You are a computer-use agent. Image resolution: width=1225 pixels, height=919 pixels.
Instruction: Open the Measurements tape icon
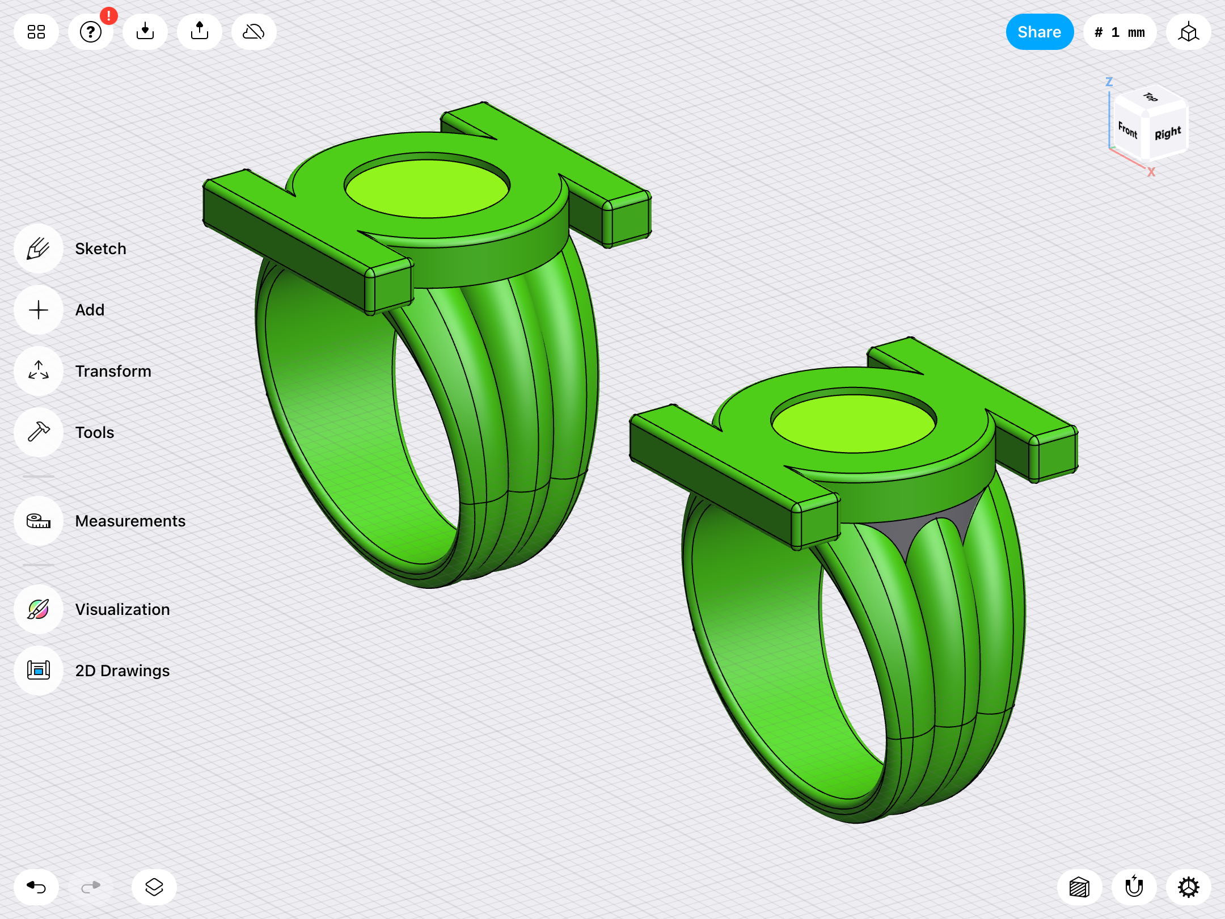pyautogui.click(x=39, y=521)
